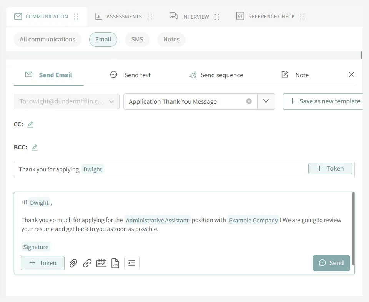
Task: Edit BCC recipients with pencil icon
Action: (35, 147)
